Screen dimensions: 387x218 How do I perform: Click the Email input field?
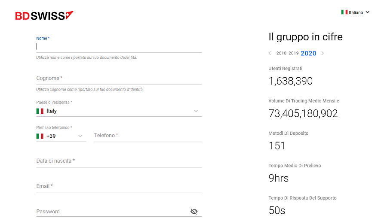[x=119, y=186]
